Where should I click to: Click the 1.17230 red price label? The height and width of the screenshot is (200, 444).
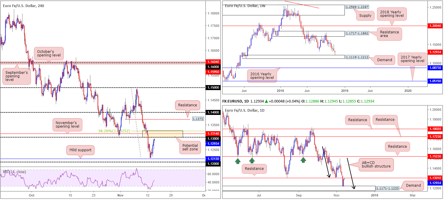435,136
